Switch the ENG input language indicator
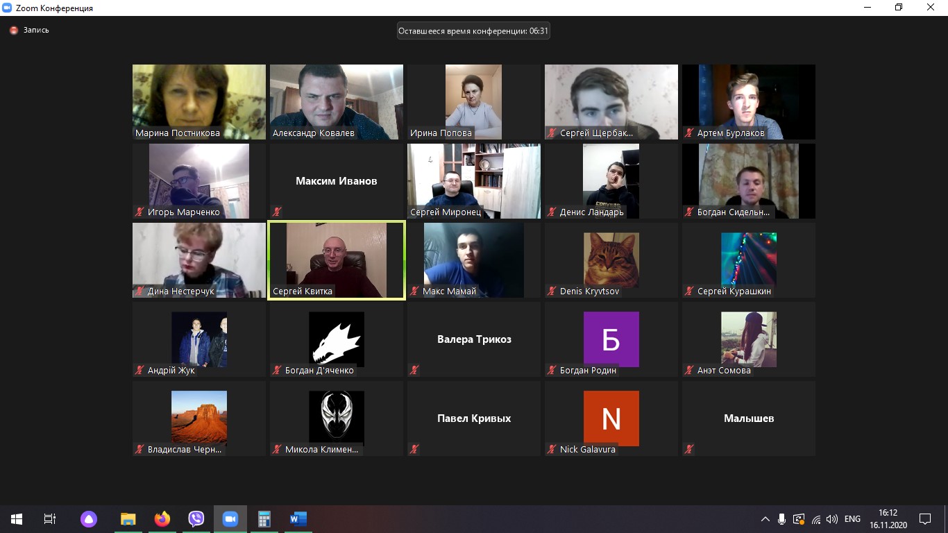Image resolution: width=948 pixels, height=533 pixels. pyautogui.click(x=852, y=519)
